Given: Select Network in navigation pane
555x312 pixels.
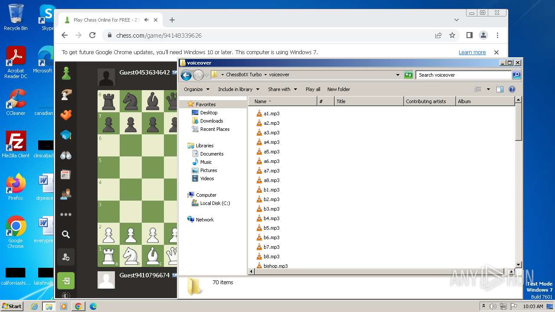Looking at the screenshot, I should (x=205, y=220).
